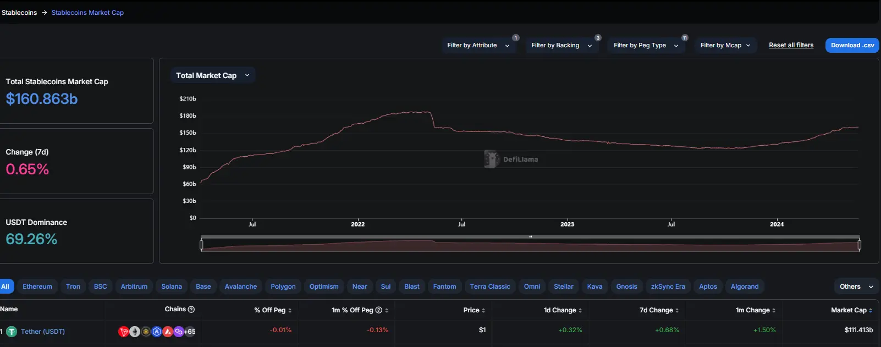Screen dimensions: 881x347
Task: Open Filter by Attribute dropdown
Action: 478,45
